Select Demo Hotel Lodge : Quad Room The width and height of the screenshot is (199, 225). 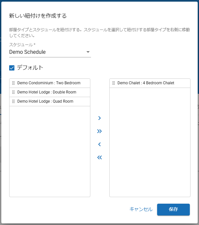pyautogui.click(x=45, y=102)
